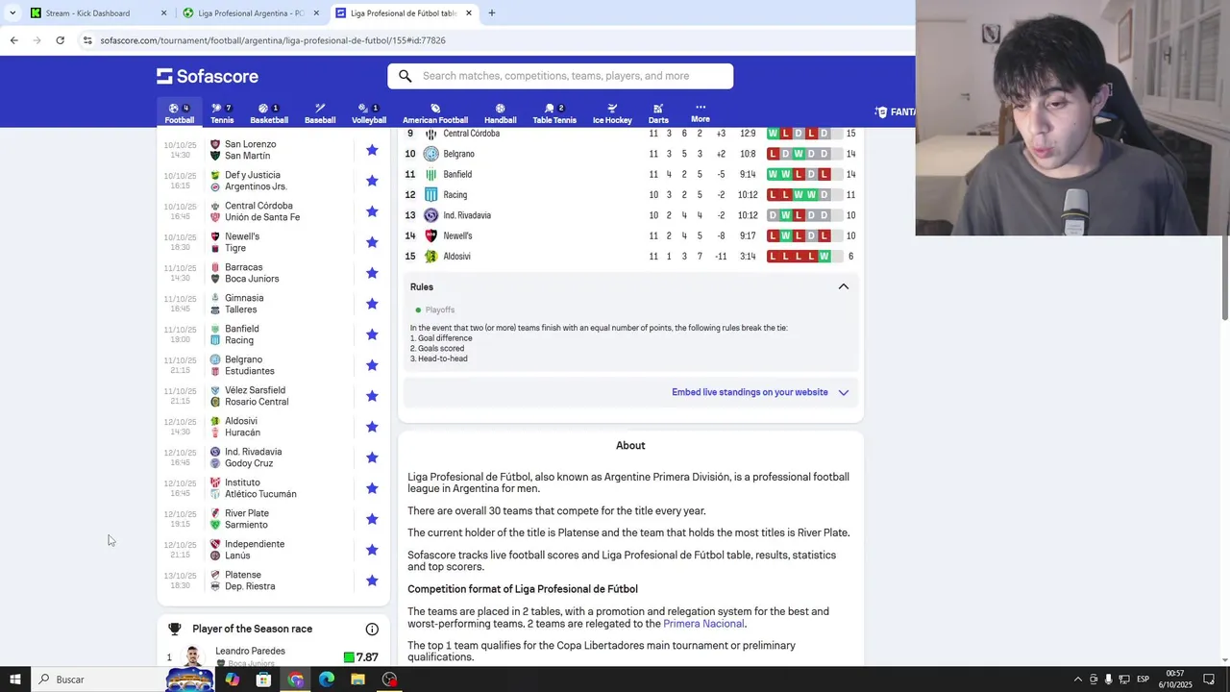Favorite Central Córdoba vs Unión de Santa Fe
Viewport: 1230px width, 692px height.
pos(372,211)
